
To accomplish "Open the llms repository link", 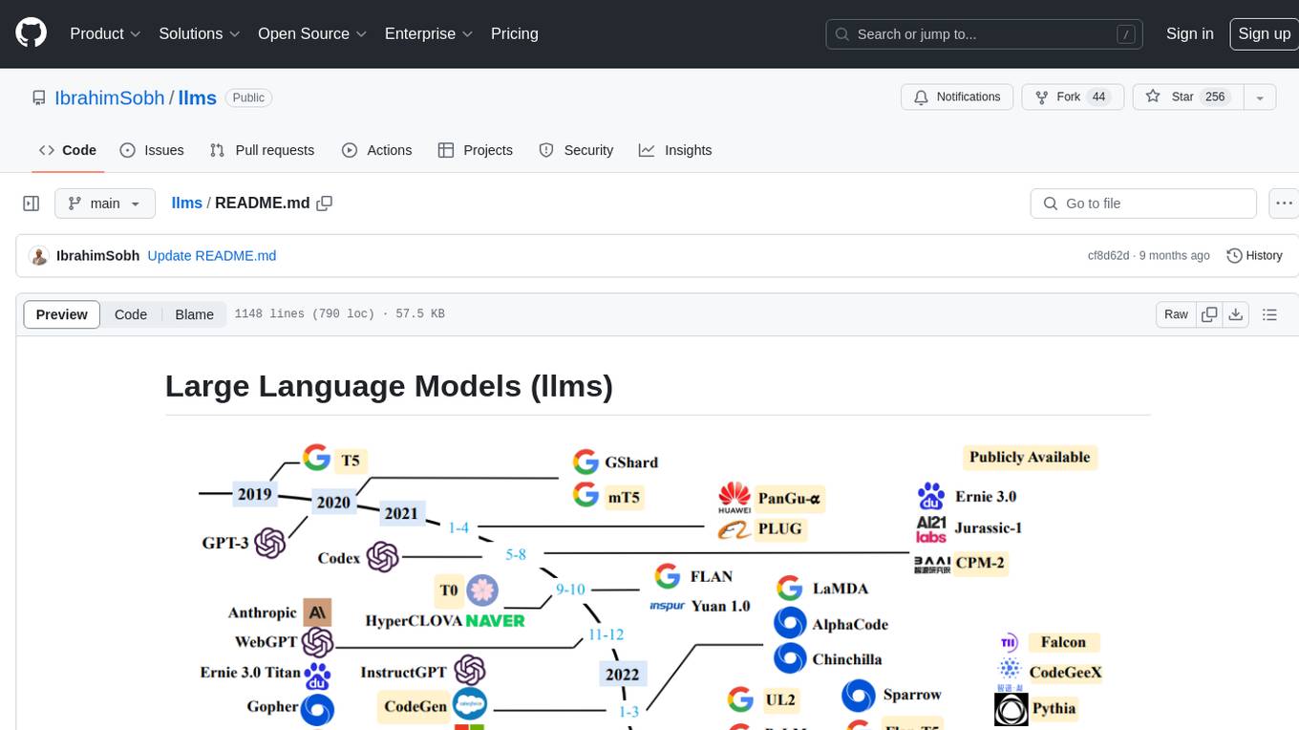I will point(198,97).
